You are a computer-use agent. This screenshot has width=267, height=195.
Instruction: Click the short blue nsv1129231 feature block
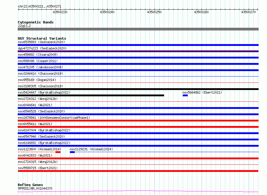72,152
